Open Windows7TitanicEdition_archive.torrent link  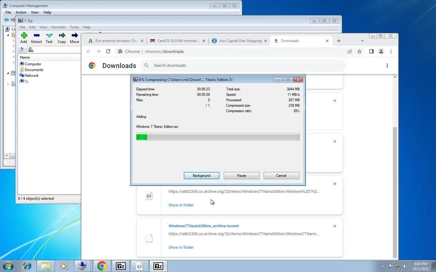[x=203, y=226]
